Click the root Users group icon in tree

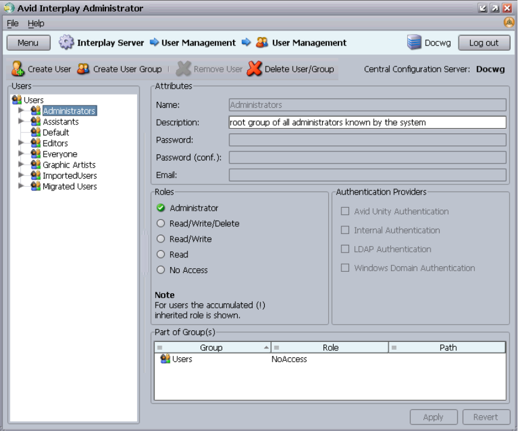pos(17,99)
